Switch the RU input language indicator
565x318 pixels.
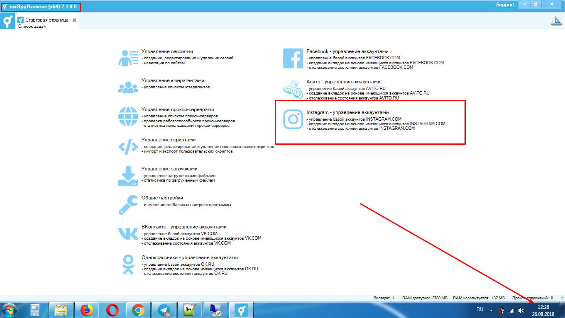pyautogui.click(x=480, y=309)
